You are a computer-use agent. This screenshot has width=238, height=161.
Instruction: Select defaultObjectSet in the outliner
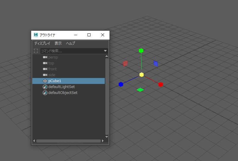pyautogui.click(x=69, y=93)
